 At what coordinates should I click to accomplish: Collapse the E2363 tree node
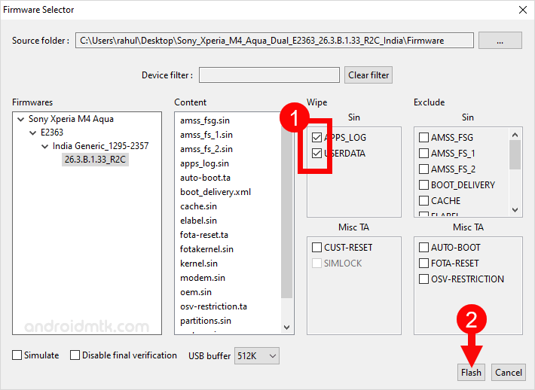click(x=32, y=133)
